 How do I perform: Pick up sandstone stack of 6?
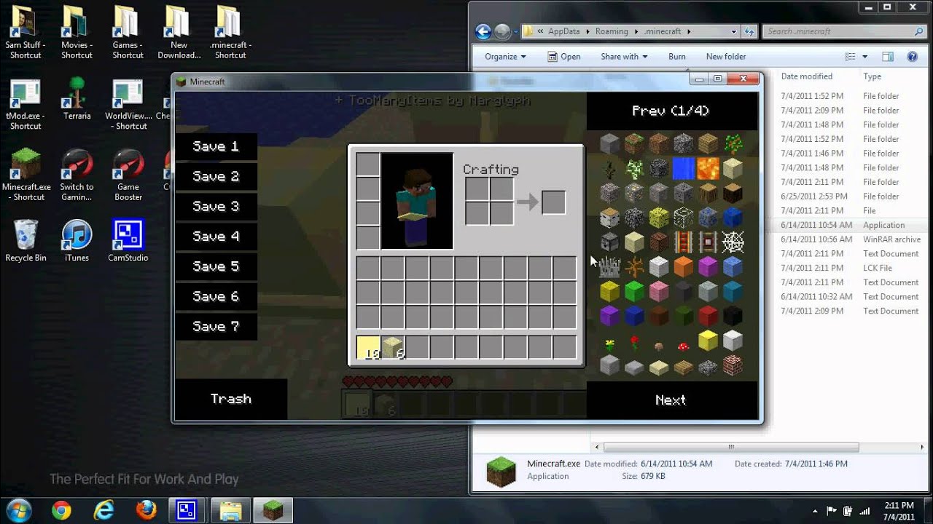click(x=393, y=348)
